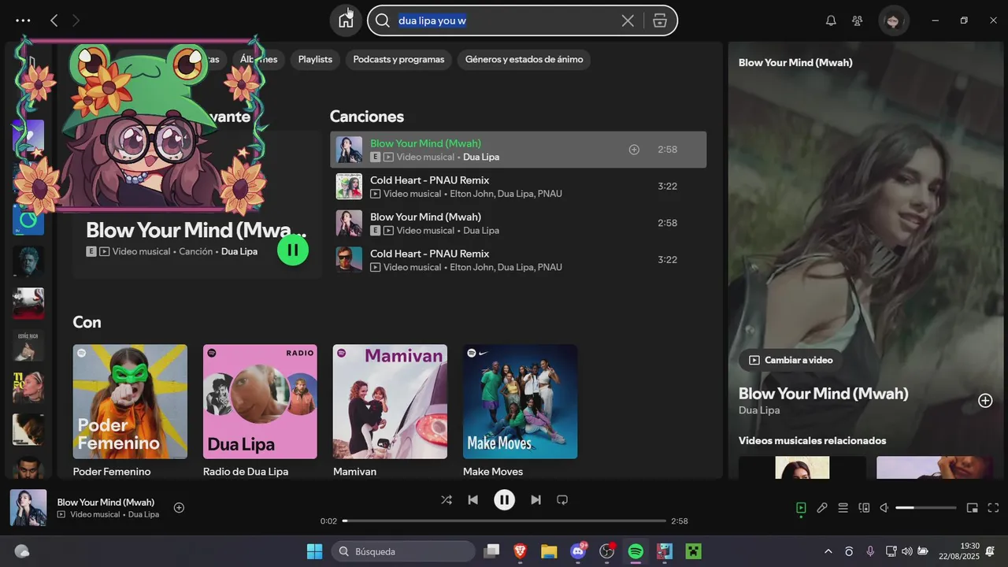Open the Windows Start menu

(x=314, y=551)
